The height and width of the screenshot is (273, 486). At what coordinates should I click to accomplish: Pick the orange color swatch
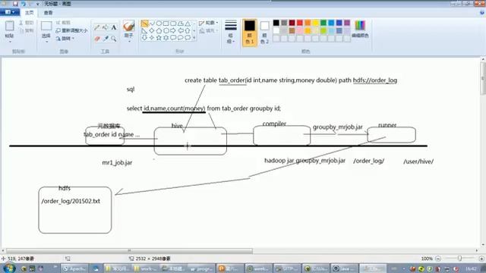point(308,23)
